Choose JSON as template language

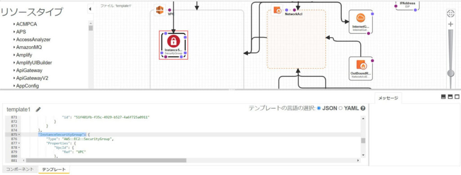(x=319, y=108)
